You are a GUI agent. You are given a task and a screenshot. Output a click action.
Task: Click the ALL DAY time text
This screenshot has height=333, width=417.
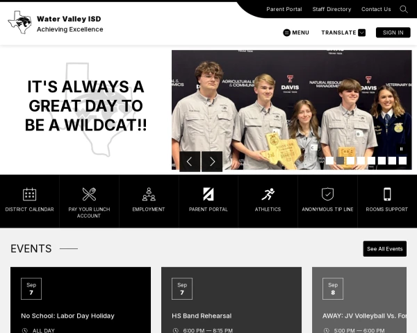[44, 331]
